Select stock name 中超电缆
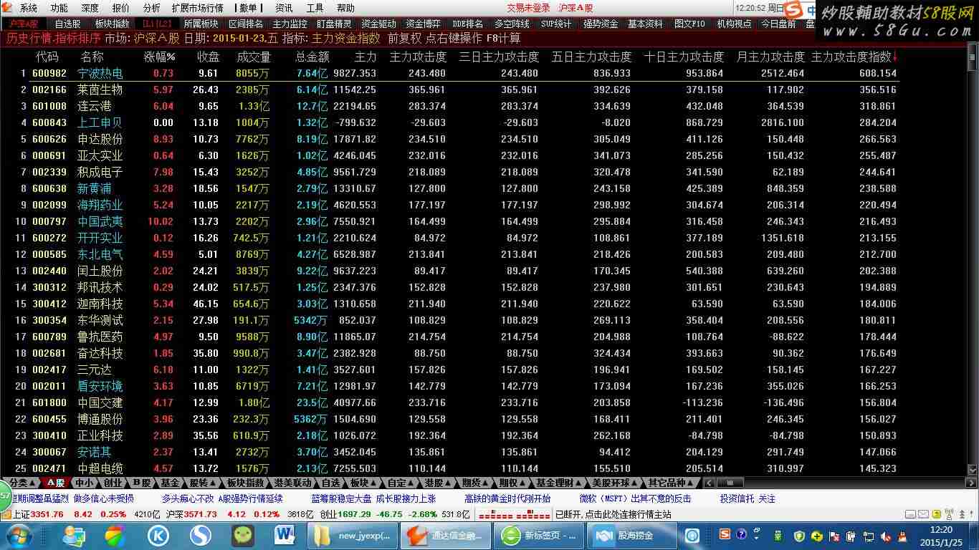Image resolution: width=979 pixels, height=550 pixels. point(100,468)
